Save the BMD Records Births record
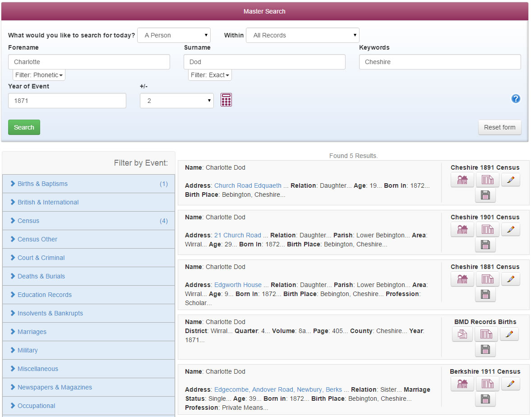This screenshot has width=531, height=417. click(485, 350)
